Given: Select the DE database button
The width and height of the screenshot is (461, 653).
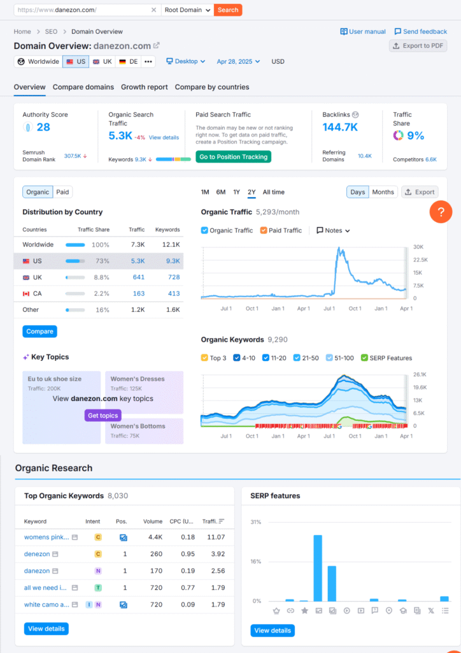Looking at the screenshot, I should click(129, 62).
